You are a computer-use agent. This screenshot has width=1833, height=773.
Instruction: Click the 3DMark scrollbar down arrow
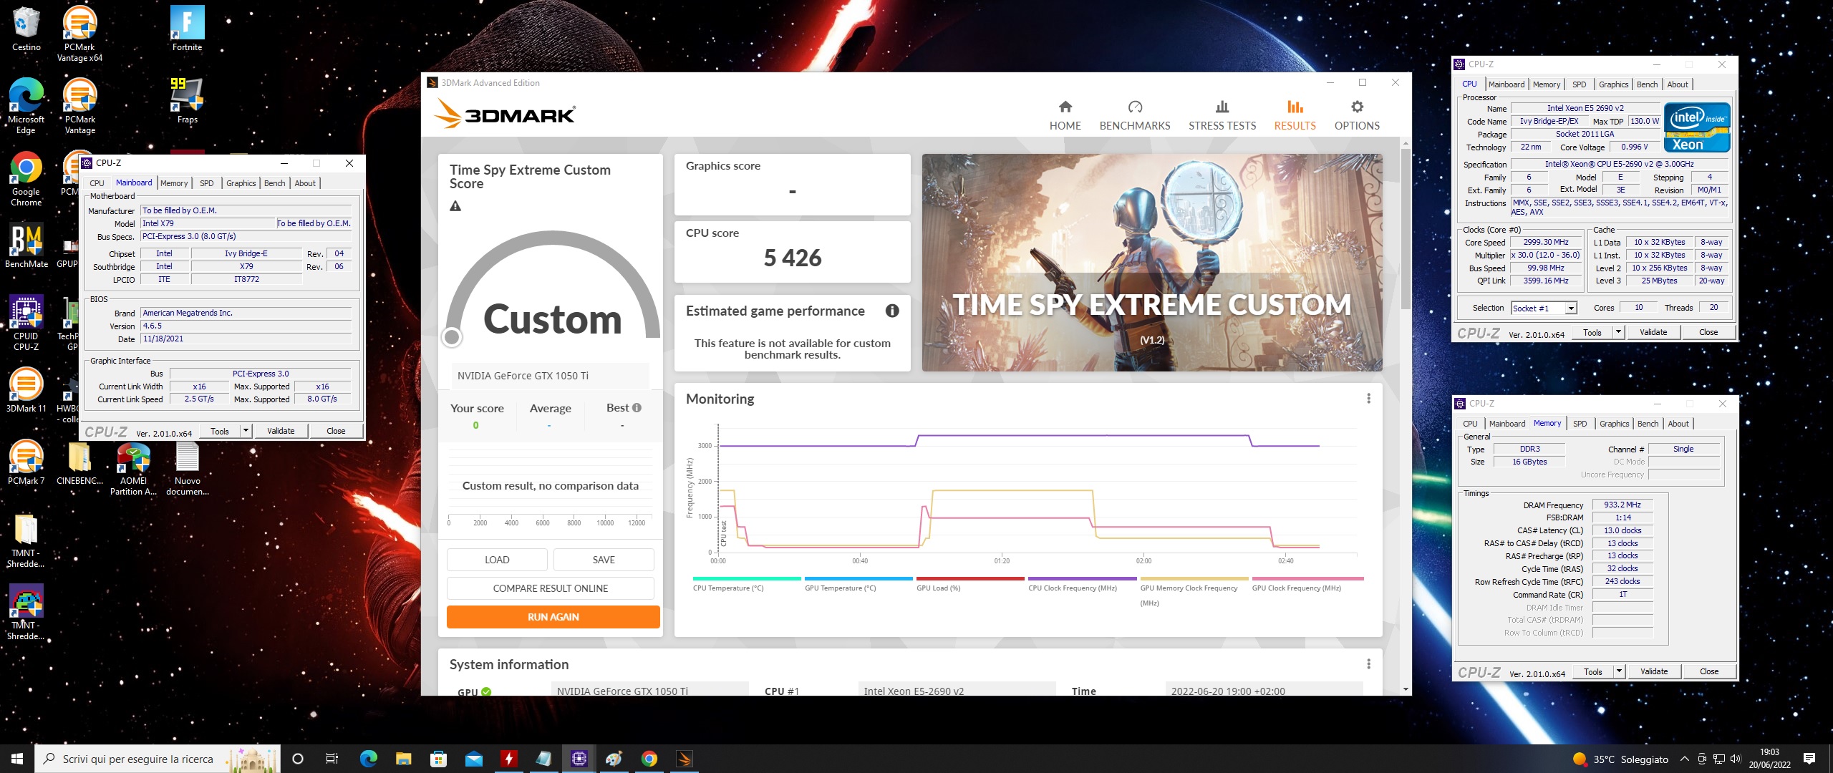click(1406, 689)
